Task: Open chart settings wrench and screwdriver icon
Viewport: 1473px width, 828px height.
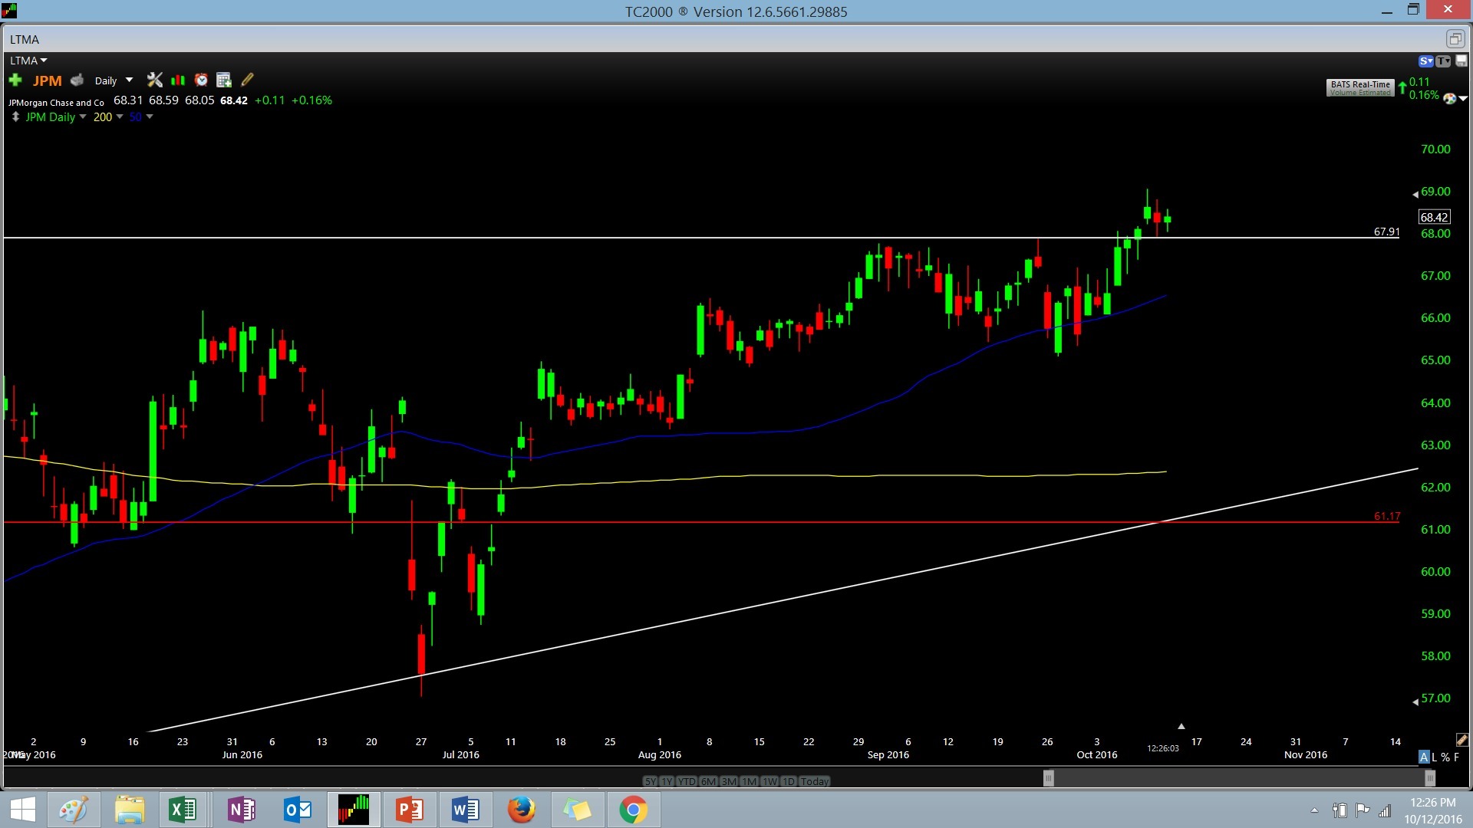Action: coord(155,80)
